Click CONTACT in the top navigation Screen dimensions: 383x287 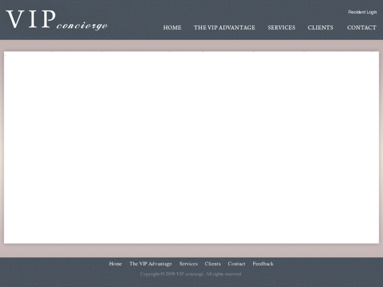click(362, 27)
